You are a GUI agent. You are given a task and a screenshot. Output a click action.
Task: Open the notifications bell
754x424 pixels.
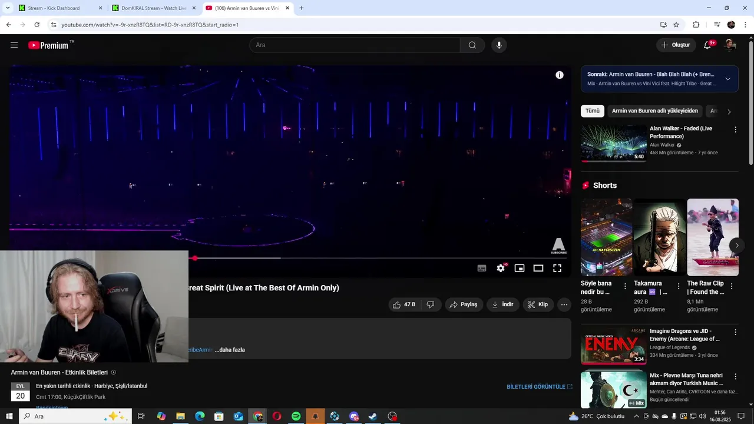coord(707,45)
